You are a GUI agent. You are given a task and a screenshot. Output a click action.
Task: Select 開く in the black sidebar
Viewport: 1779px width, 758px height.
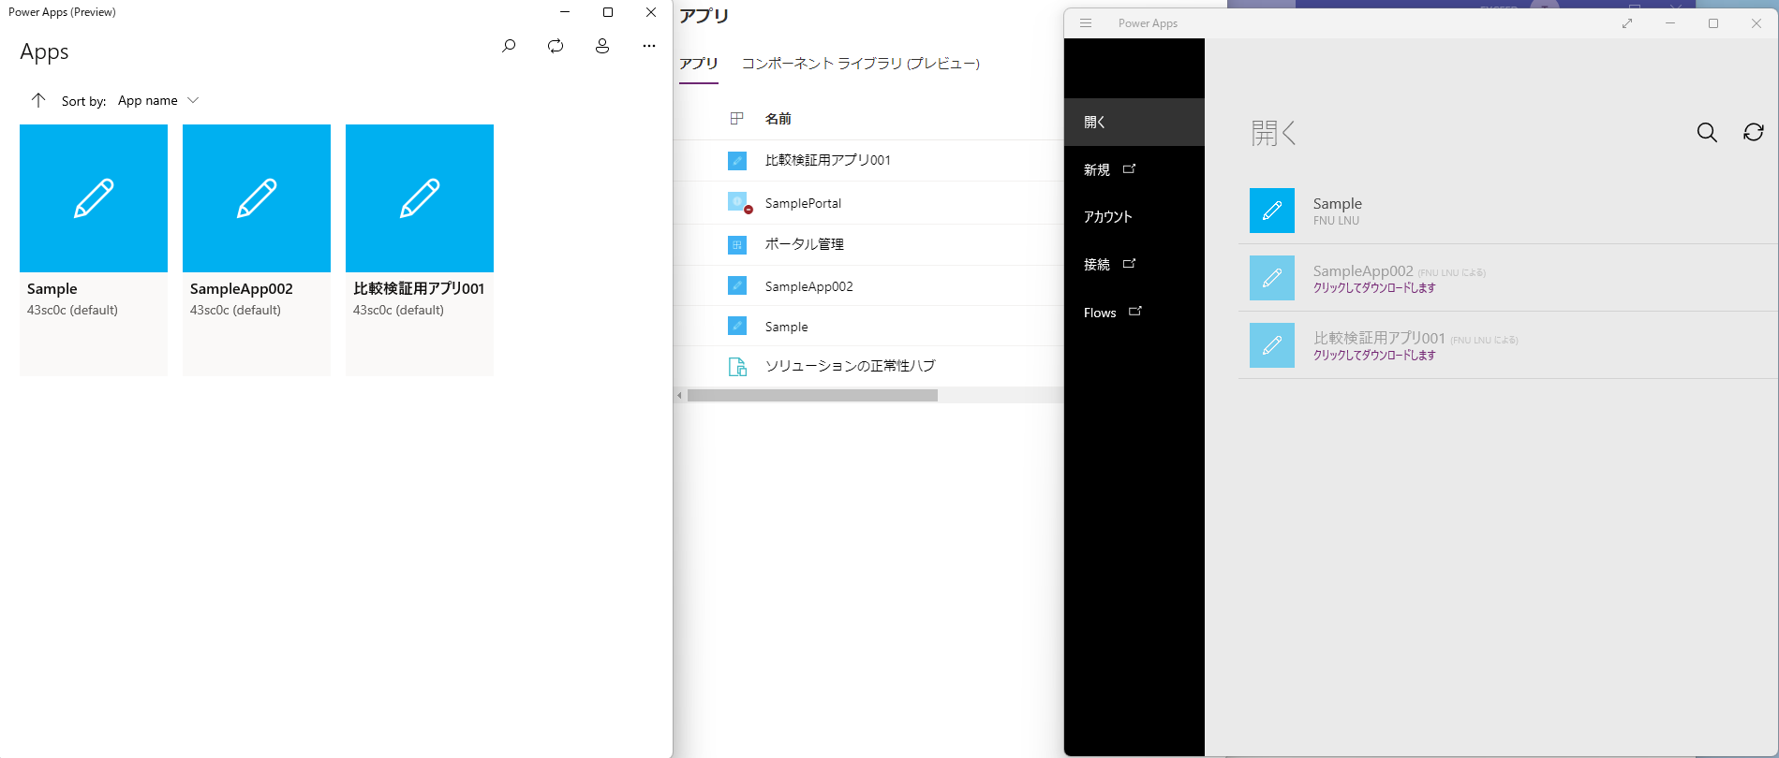coord(1134,122)
